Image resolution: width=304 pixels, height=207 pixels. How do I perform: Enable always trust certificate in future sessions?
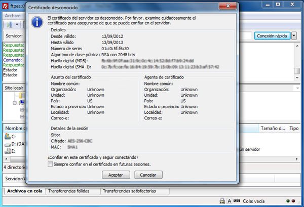pyautogui.click(x=50, y=164)
